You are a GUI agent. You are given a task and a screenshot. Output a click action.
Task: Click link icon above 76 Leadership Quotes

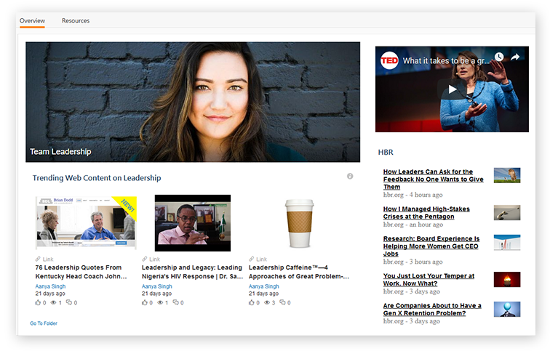(38, 259)
